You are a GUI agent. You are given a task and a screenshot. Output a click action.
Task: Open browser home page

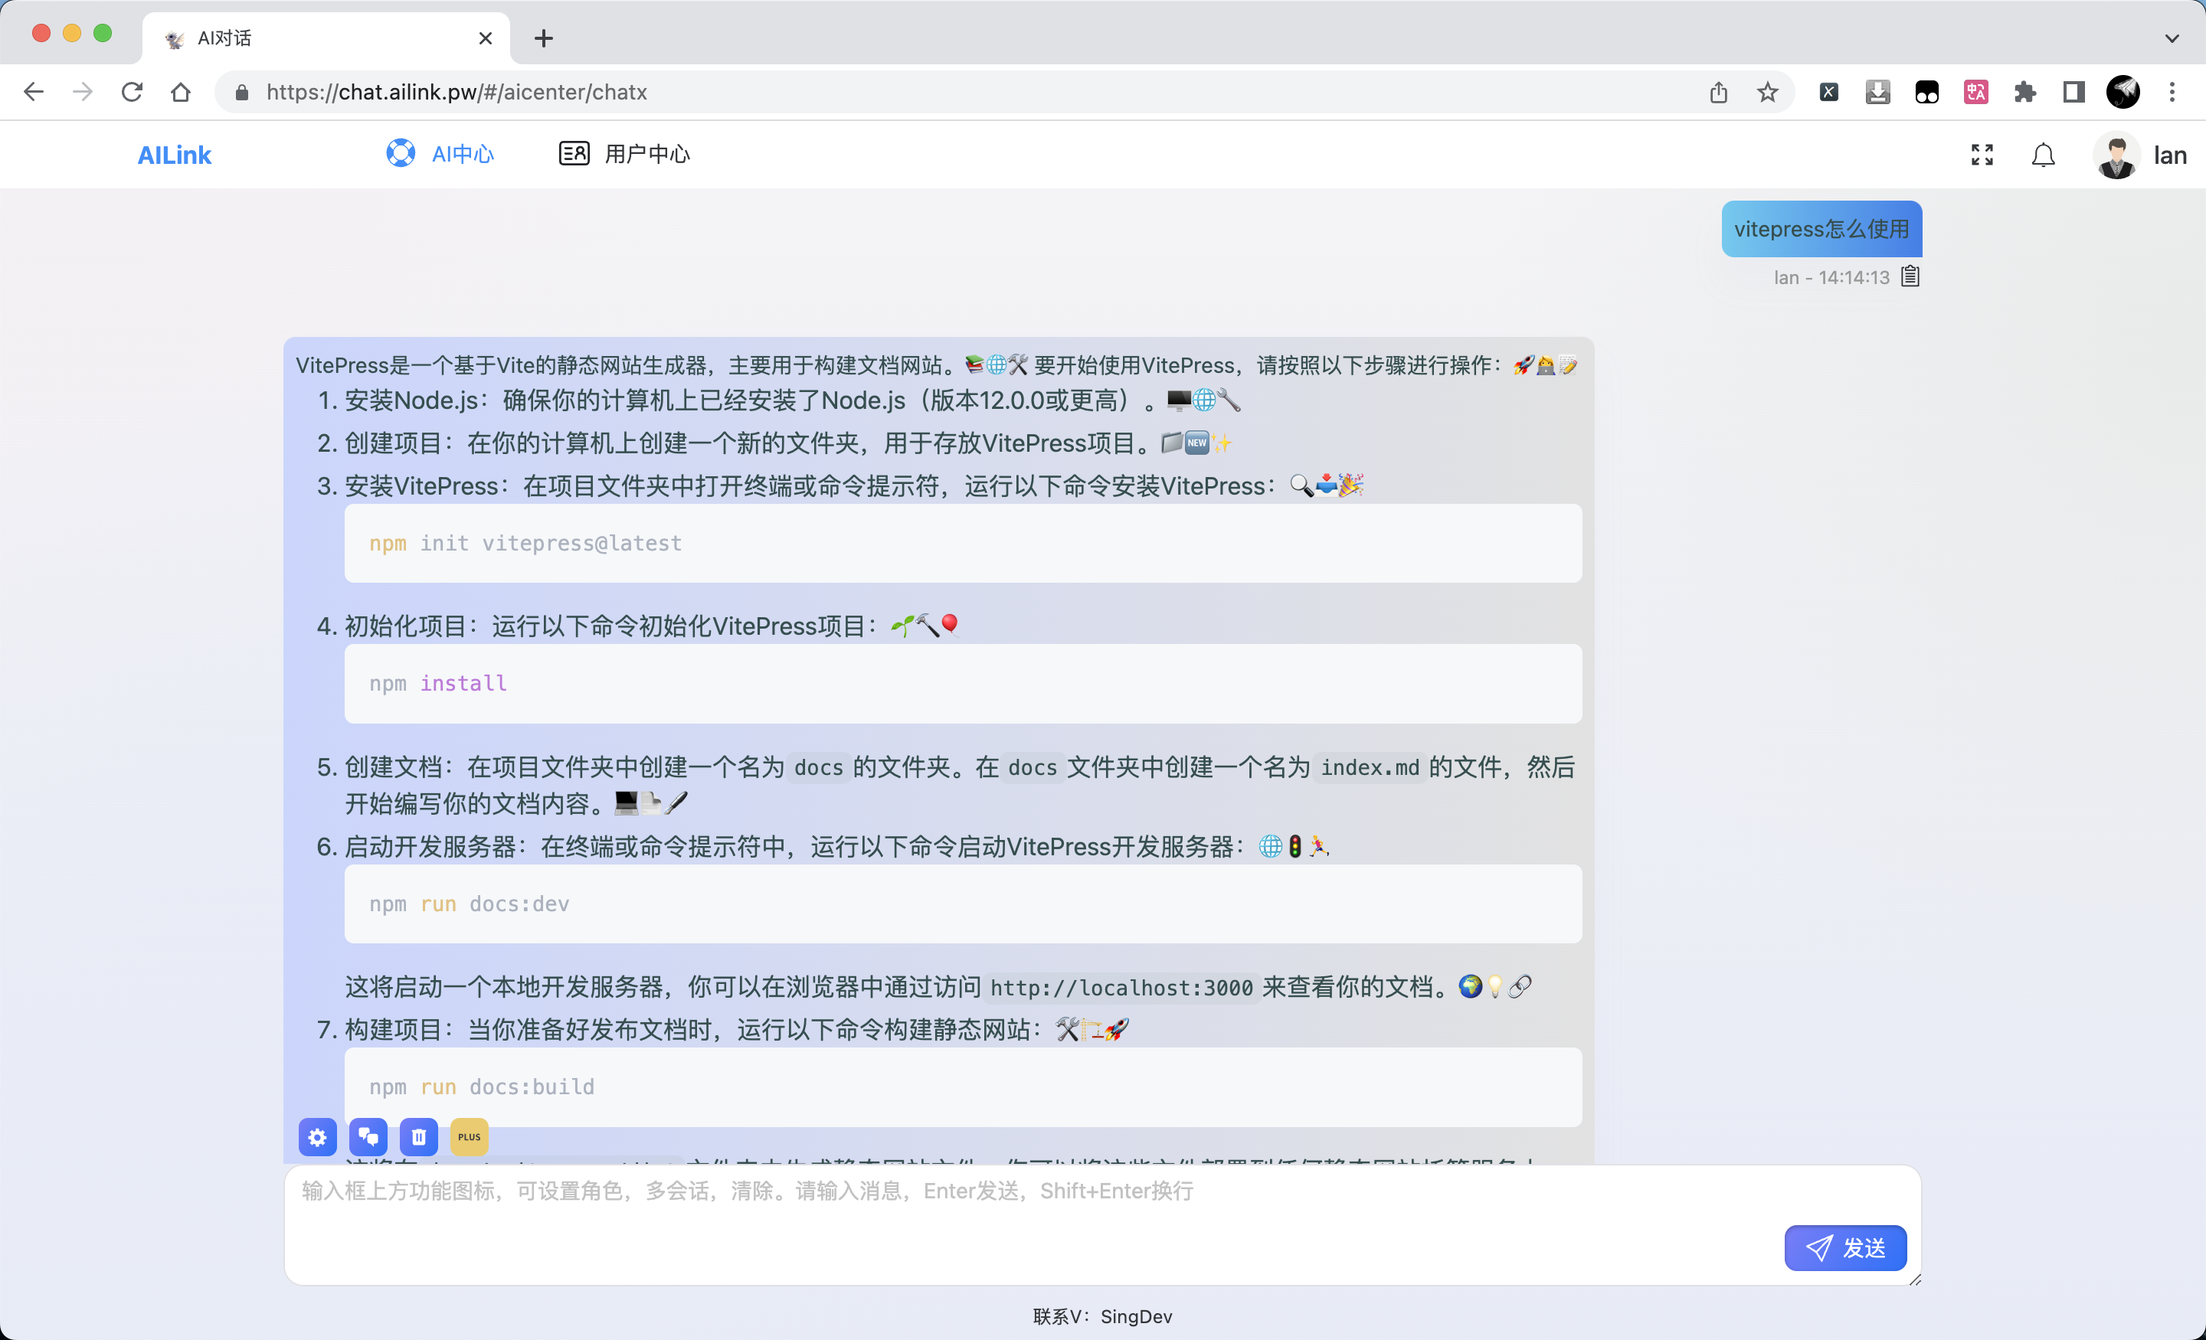(181, 91)
